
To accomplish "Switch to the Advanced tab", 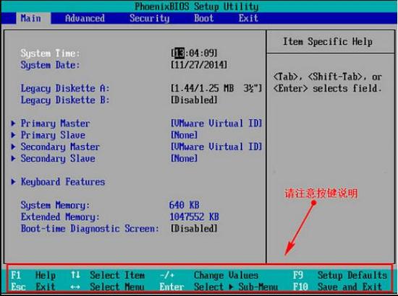I will (x=85, y=18).
